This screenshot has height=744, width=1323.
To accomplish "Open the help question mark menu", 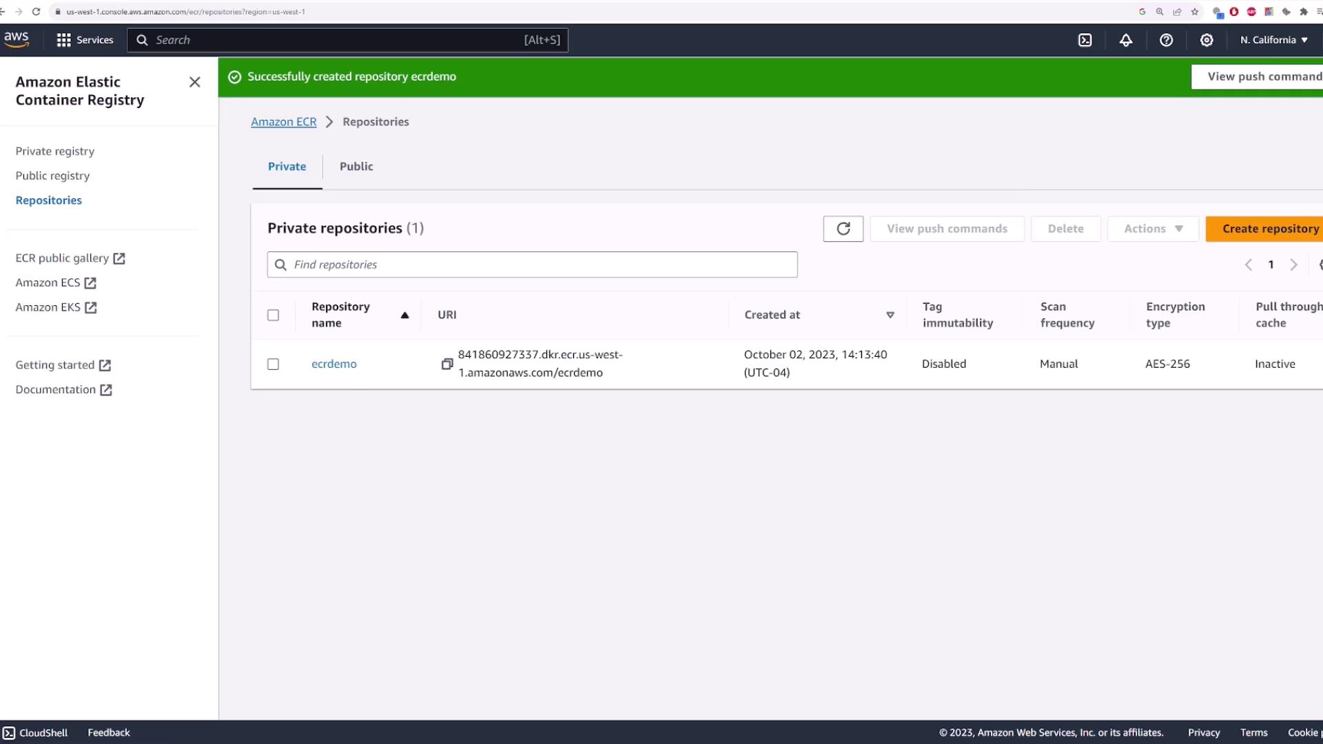I will (1166, 40).
